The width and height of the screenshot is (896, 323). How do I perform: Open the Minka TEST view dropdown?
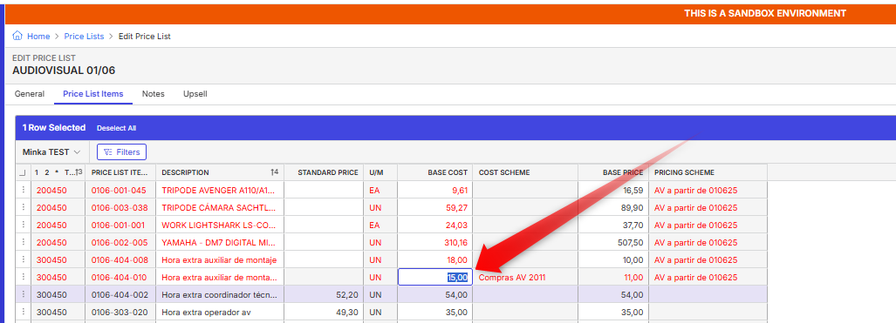click(51, 151)
